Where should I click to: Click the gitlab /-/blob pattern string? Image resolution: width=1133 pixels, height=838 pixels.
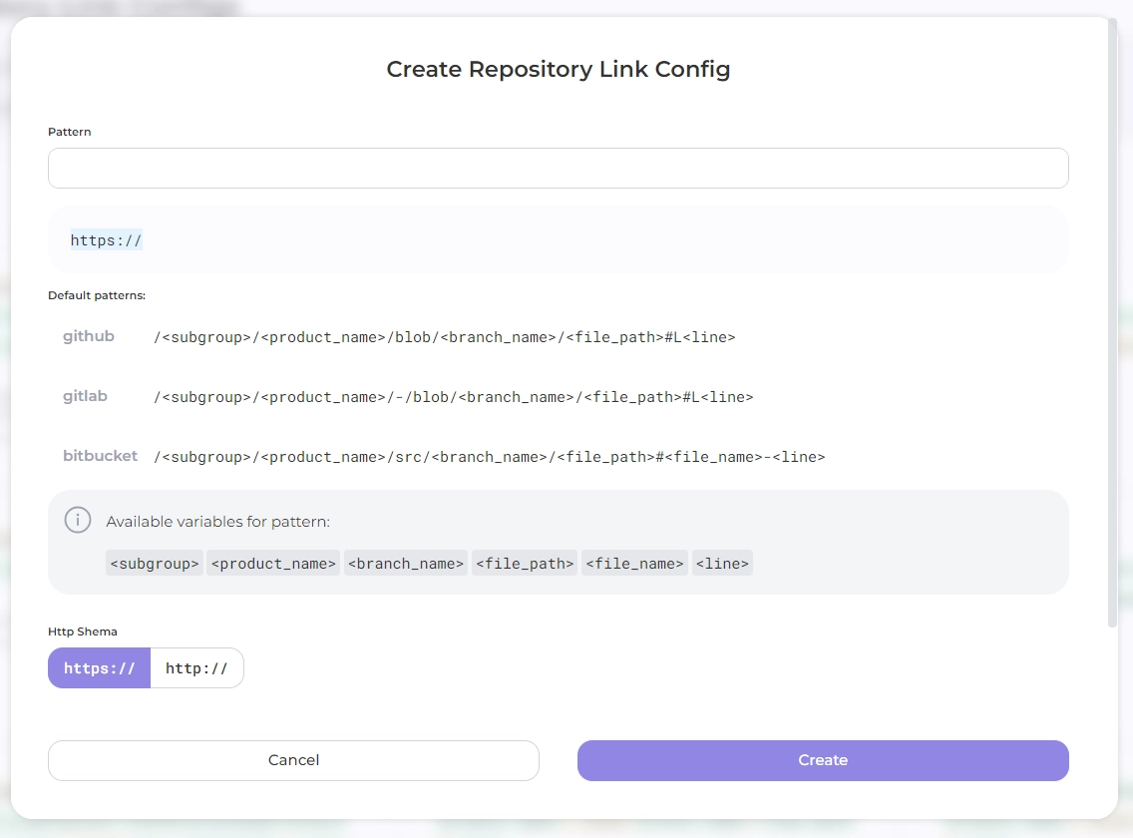click(453, 397)
